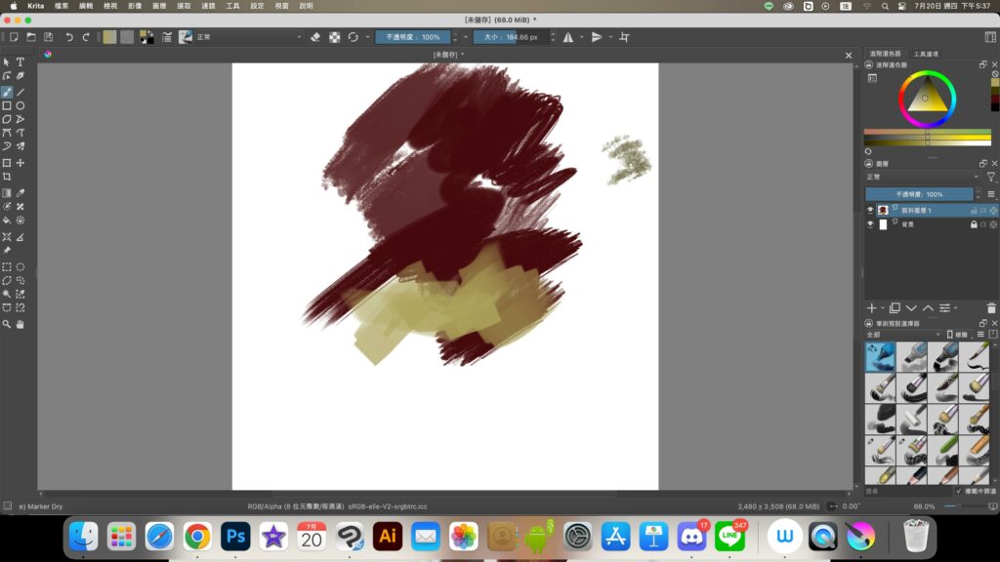Select the Move tool
This screenshot has width=1000, height=562.
point(21,163)
